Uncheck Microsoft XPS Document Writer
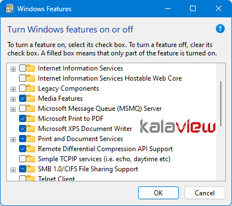This screenshot has height=206, width=232. tap(22, 129)
